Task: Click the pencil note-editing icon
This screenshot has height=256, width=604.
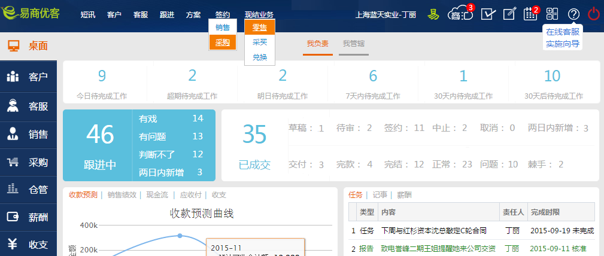Action: point(509,14)
